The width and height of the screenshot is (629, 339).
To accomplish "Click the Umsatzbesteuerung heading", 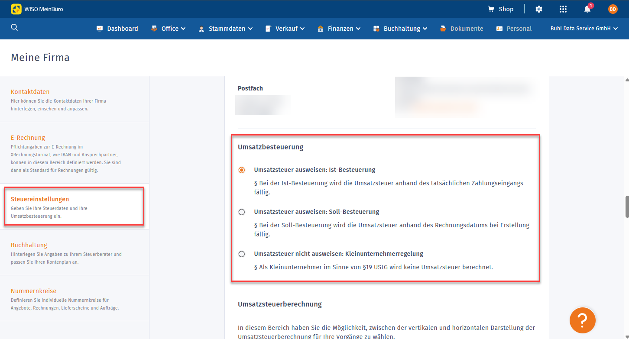I will pyautogui.click(x=270, y=147).
